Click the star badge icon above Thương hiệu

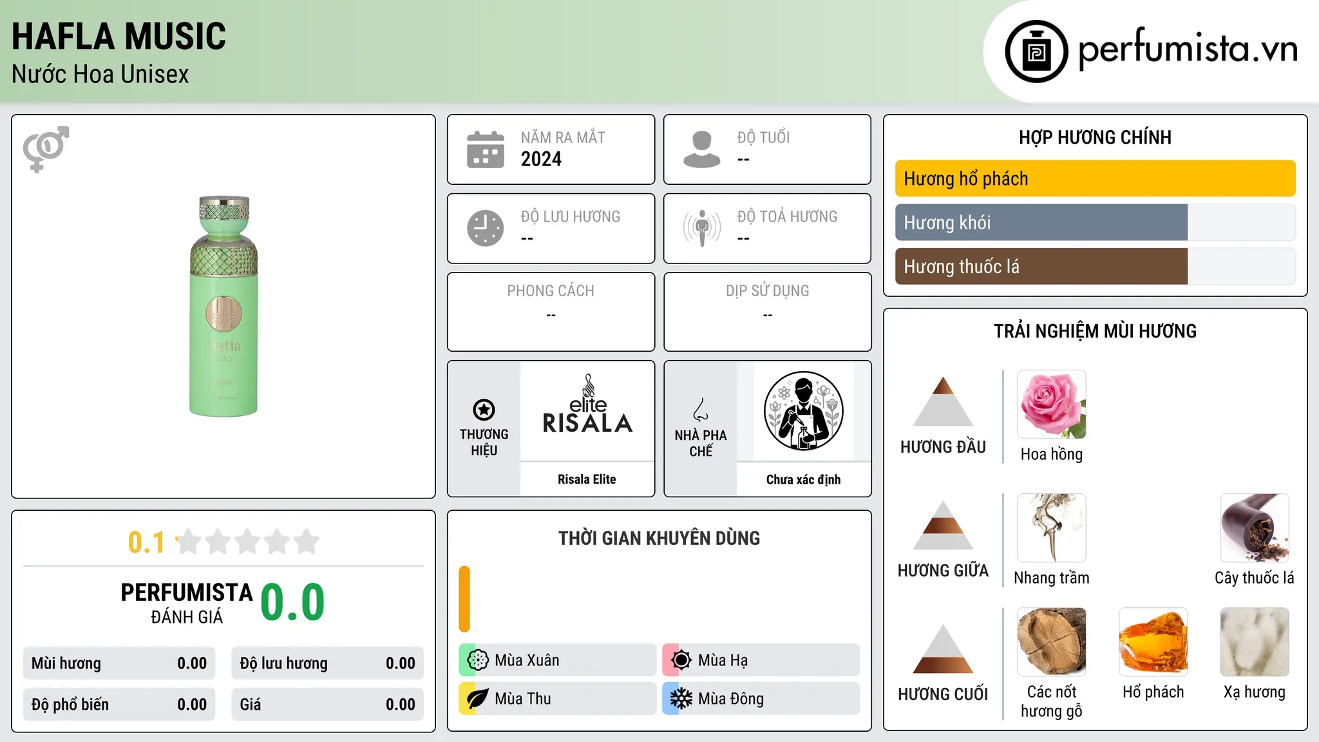click(484, 410)
